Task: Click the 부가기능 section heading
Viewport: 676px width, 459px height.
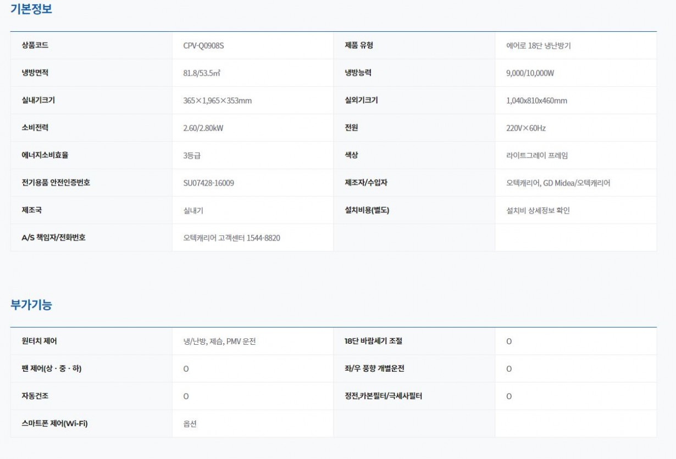Action: (x=31, y=305)
